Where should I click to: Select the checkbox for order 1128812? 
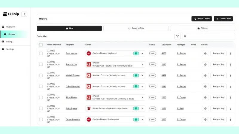click(41, 120)
